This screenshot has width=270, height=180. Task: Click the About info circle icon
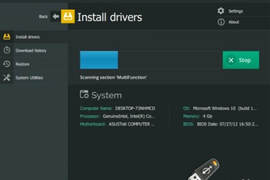click(x=221, y=22)
